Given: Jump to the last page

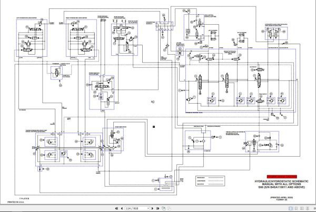Looking at the screenshot, I should point(158,208).
